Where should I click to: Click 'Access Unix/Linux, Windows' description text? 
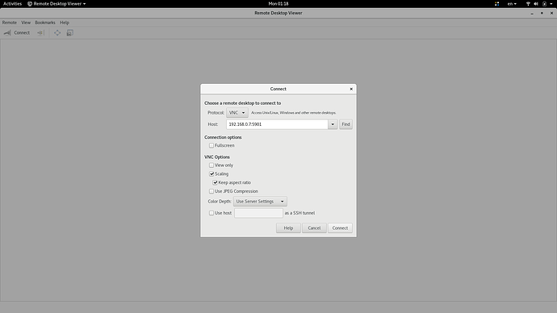pyautogui.click(x=293, y=112)
